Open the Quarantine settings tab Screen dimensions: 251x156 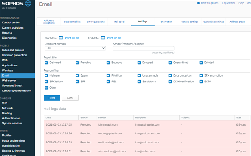coord(213,22)
